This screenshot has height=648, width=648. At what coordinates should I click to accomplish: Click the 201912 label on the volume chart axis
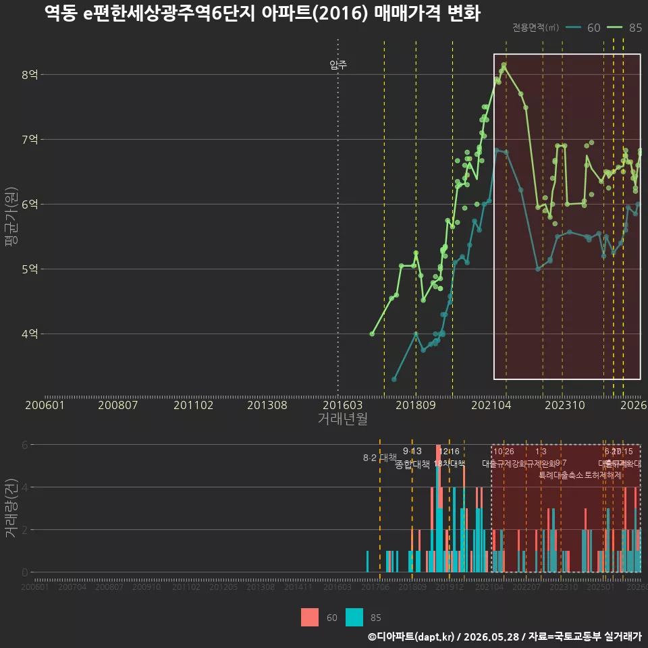click(450, 587)
